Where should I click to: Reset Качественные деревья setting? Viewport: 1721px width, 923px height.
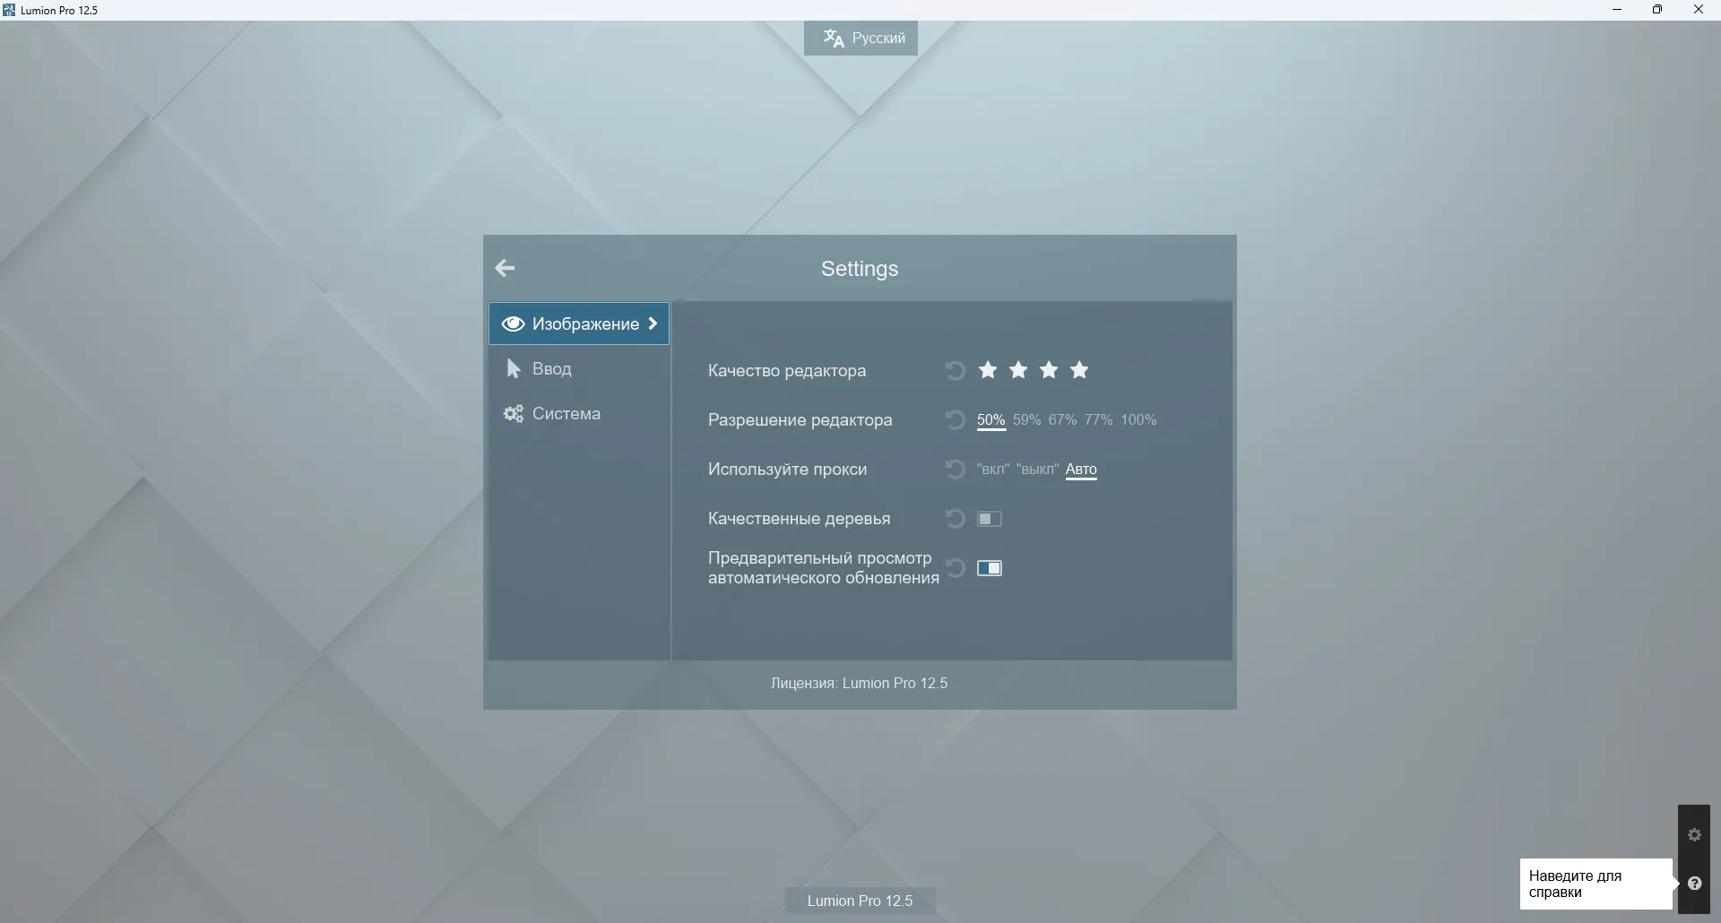pyautogui.click(x=956, y=518)
